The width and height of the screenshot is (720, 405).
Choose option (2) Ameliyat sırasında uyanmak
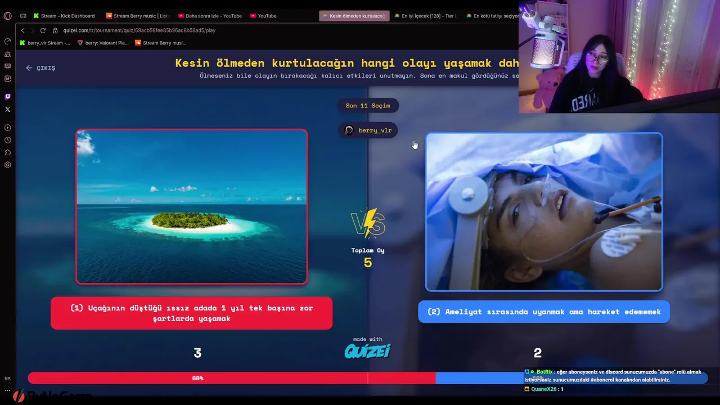(x=544, y=312)
